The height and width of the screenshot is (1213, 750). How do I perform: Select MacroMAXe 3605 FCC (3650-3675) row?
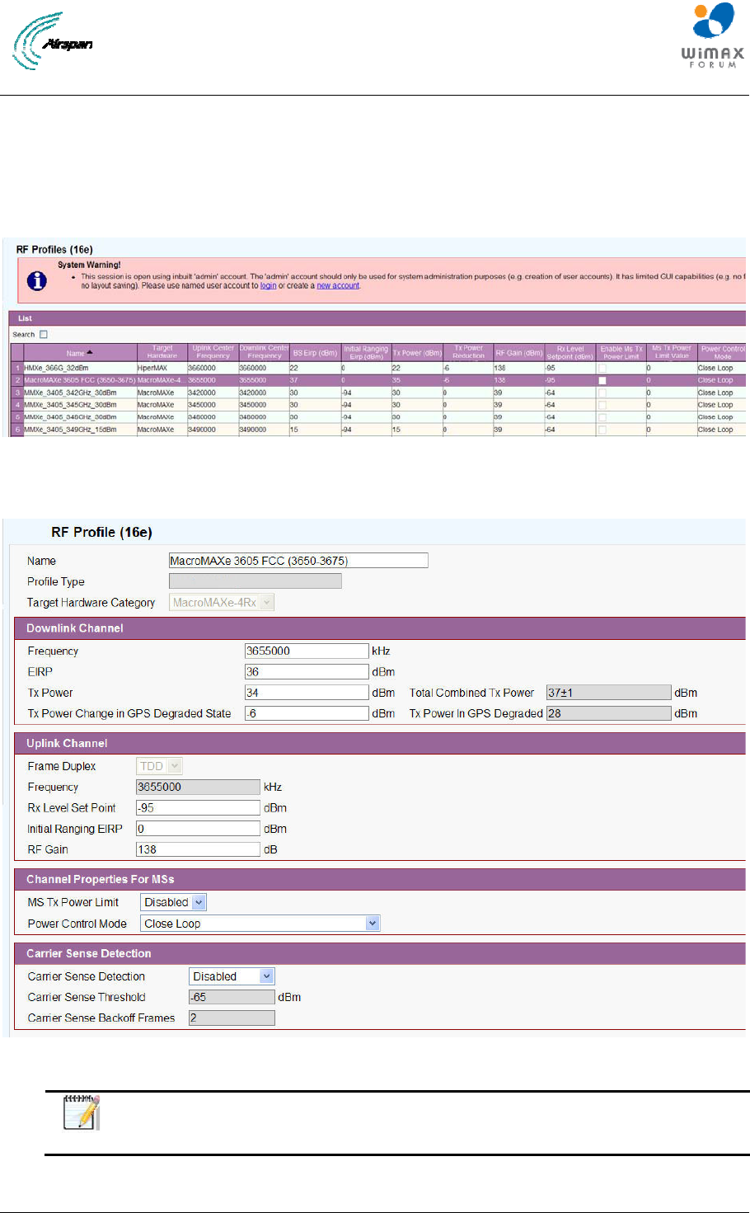pyautogui.click(x=377, y=380)
